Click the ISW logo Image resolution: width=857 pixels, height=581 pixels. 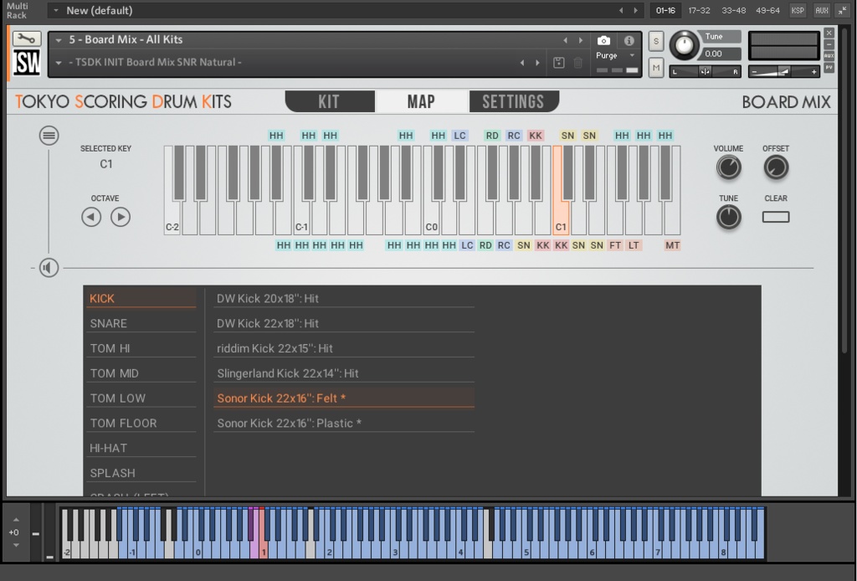click(x=26, y=62)
